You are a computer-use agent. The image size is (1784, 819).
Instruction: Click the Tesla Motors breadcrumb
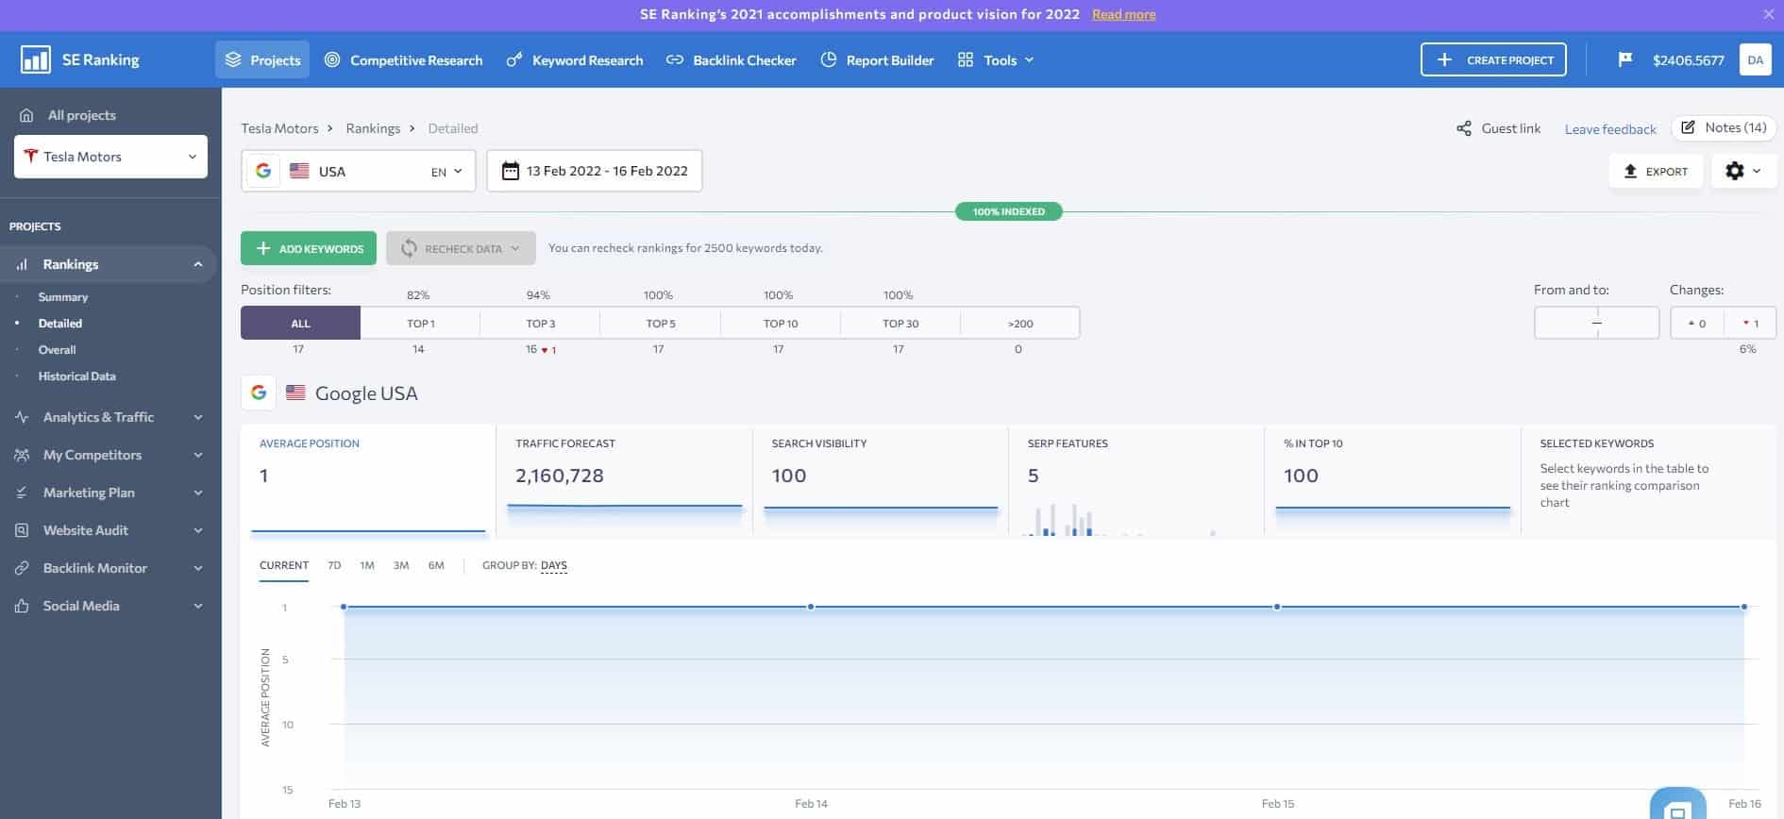click(x=279, y=128)
